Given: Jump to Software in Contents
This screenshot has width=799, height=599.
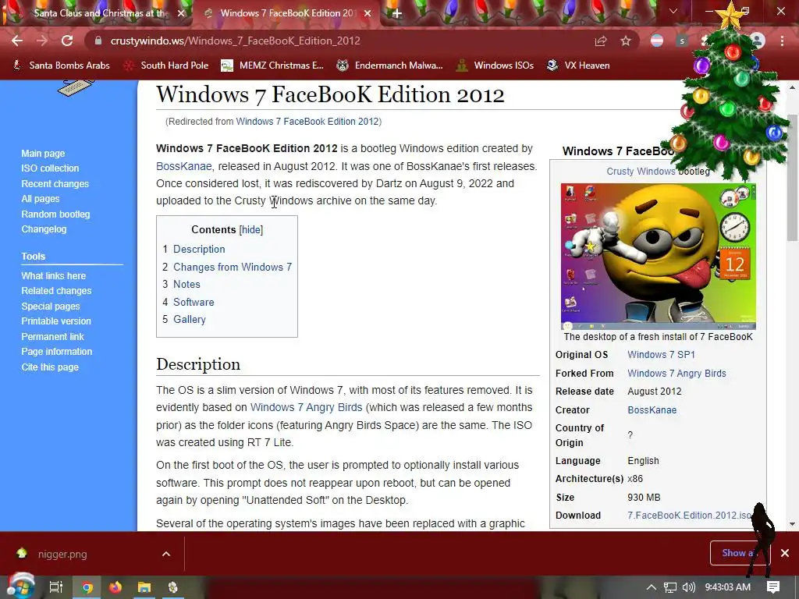Looking at the screenshot, I should point(194,302).
